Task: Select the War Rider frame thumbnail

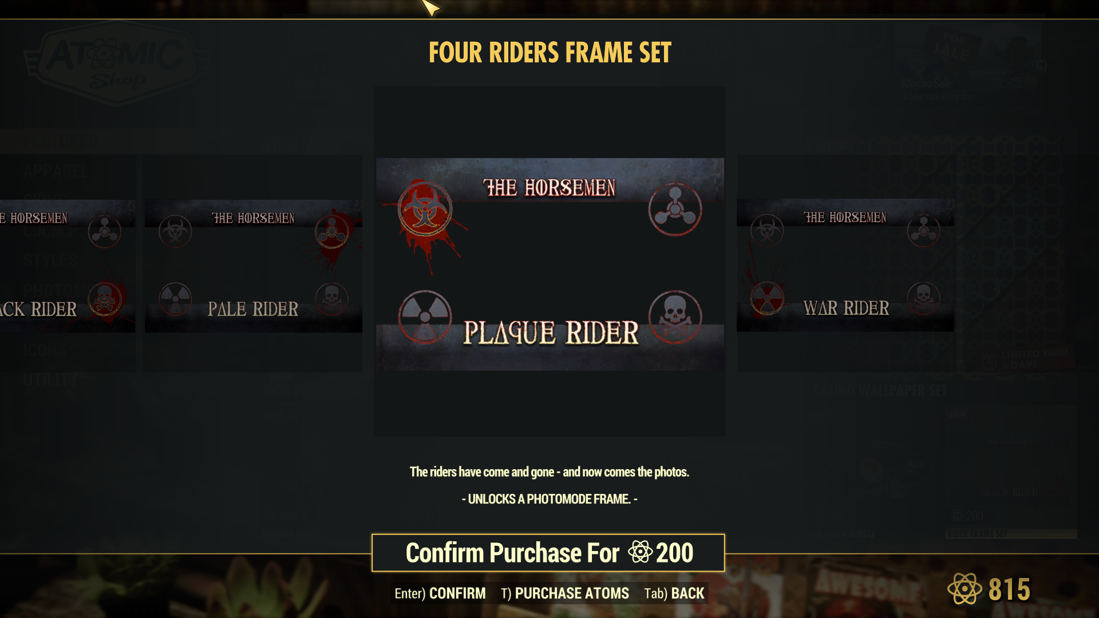Action: click(x=845, y=265)
